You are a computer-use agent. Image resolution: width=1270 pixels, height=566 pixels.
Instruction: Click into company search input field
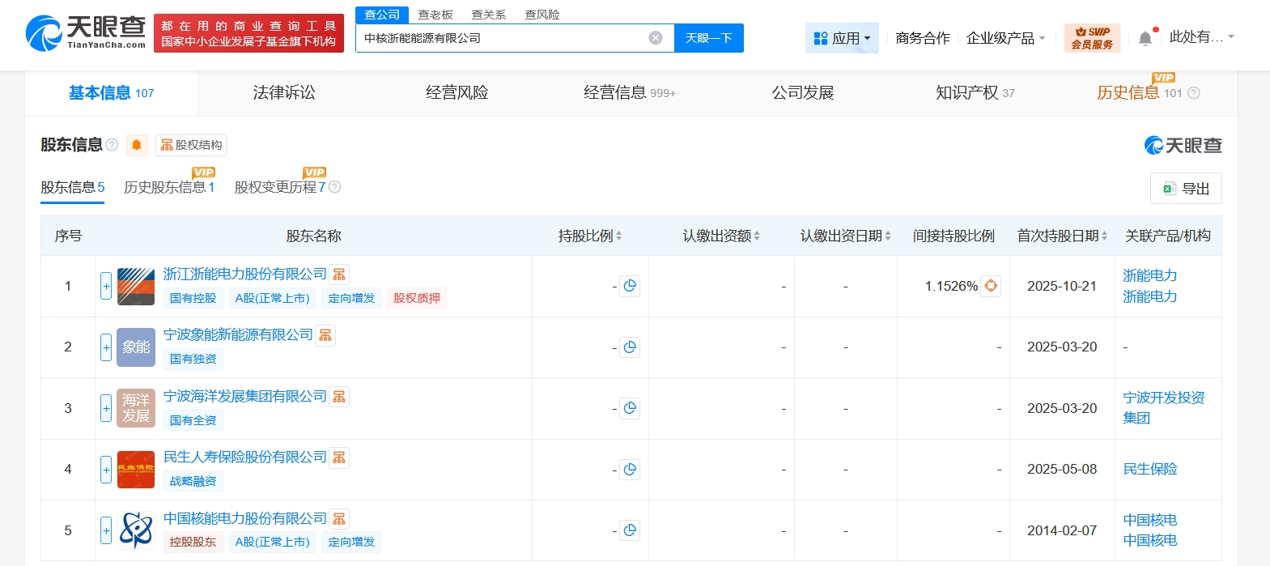502,38
